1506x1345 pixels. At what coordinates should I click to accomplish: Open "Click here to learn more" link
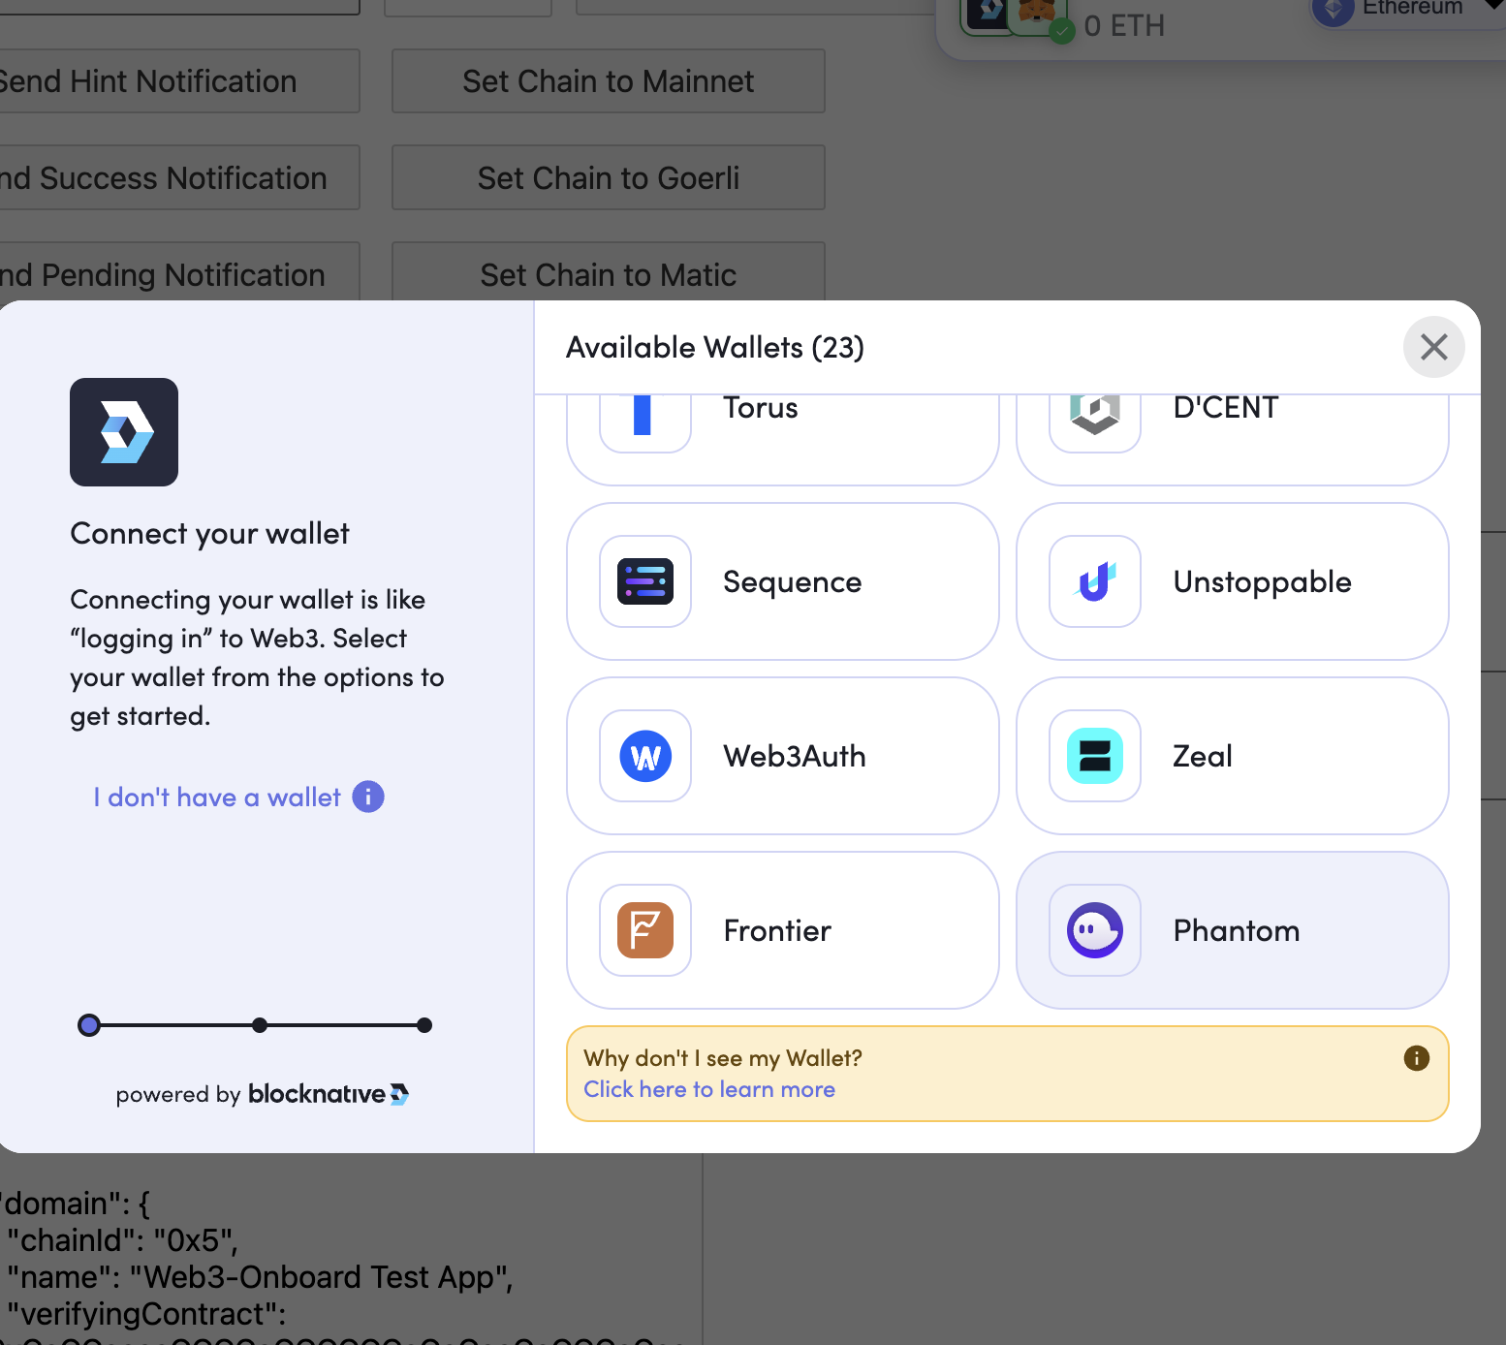pos(709,1089)
